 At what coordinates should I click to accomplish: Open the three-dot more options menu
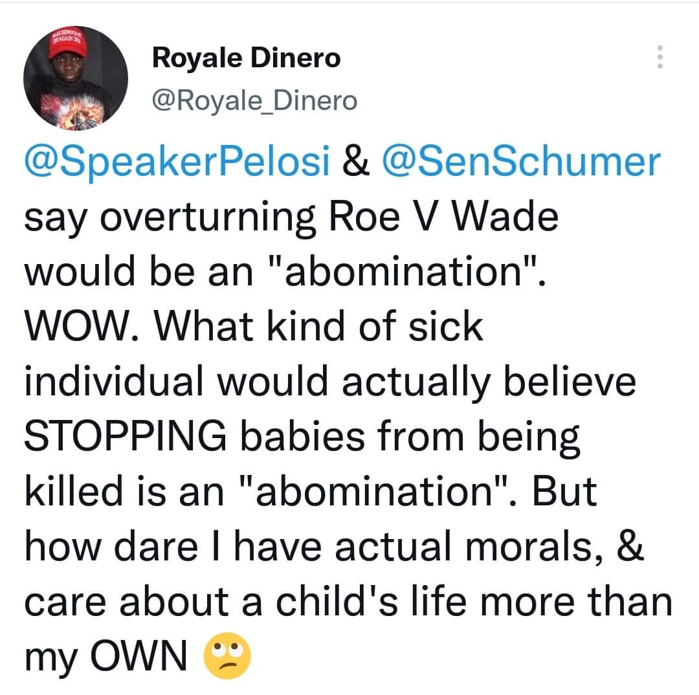click(x=660, y=57)
